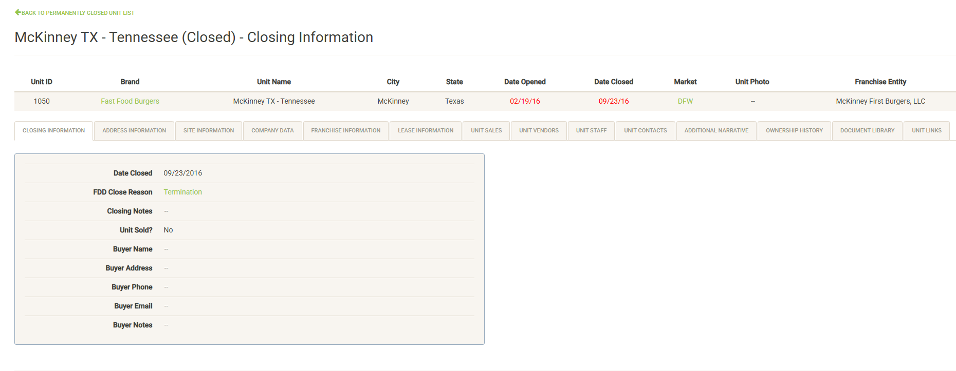Image resolution: width=956 pixels, height=371 pixels.
Task: Open the Document Library tab
Action: point(867,130)
